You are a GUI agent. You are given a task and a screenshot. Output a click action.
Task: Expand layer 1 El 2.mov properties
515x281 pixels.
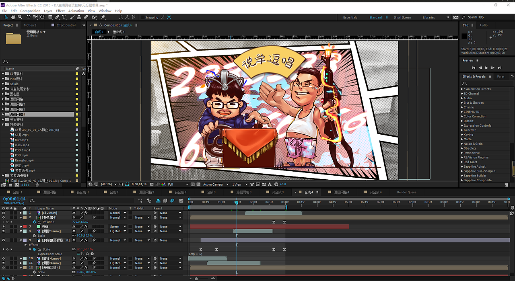coord(21,213)
